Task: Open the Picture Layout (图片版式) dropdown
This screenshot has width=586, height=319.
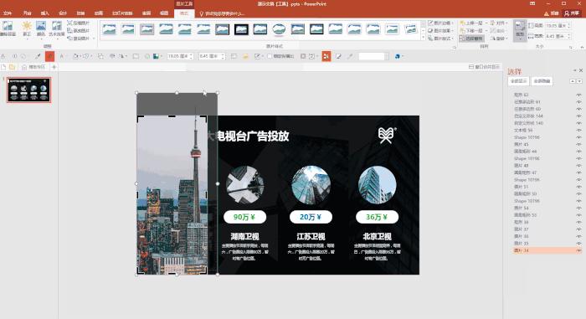Action: click(x=440, y=39)
